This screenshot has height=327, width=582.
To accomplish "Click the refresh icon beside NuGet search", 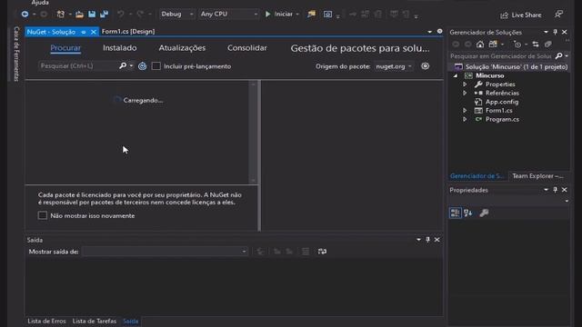I will [x=142, y=66].
